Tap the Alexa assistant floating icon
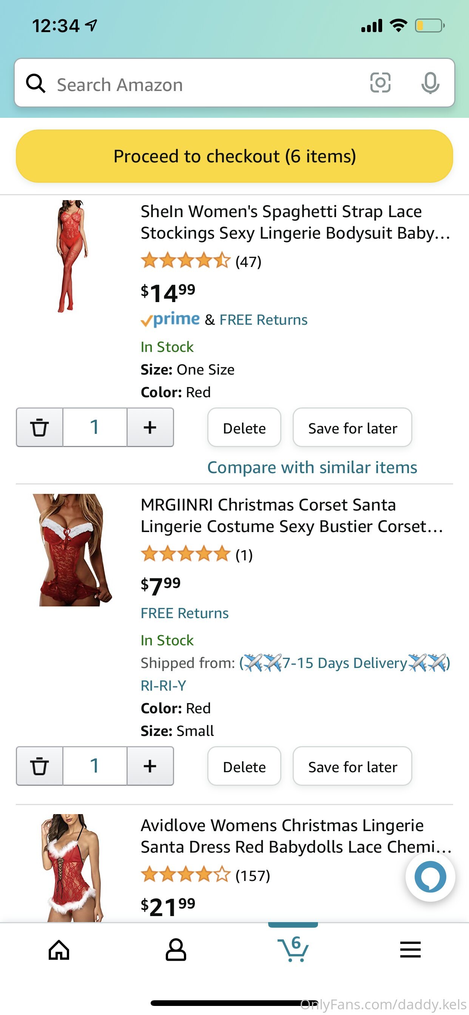The height and width of the screenshot is (1015, 469). (430, 877)
